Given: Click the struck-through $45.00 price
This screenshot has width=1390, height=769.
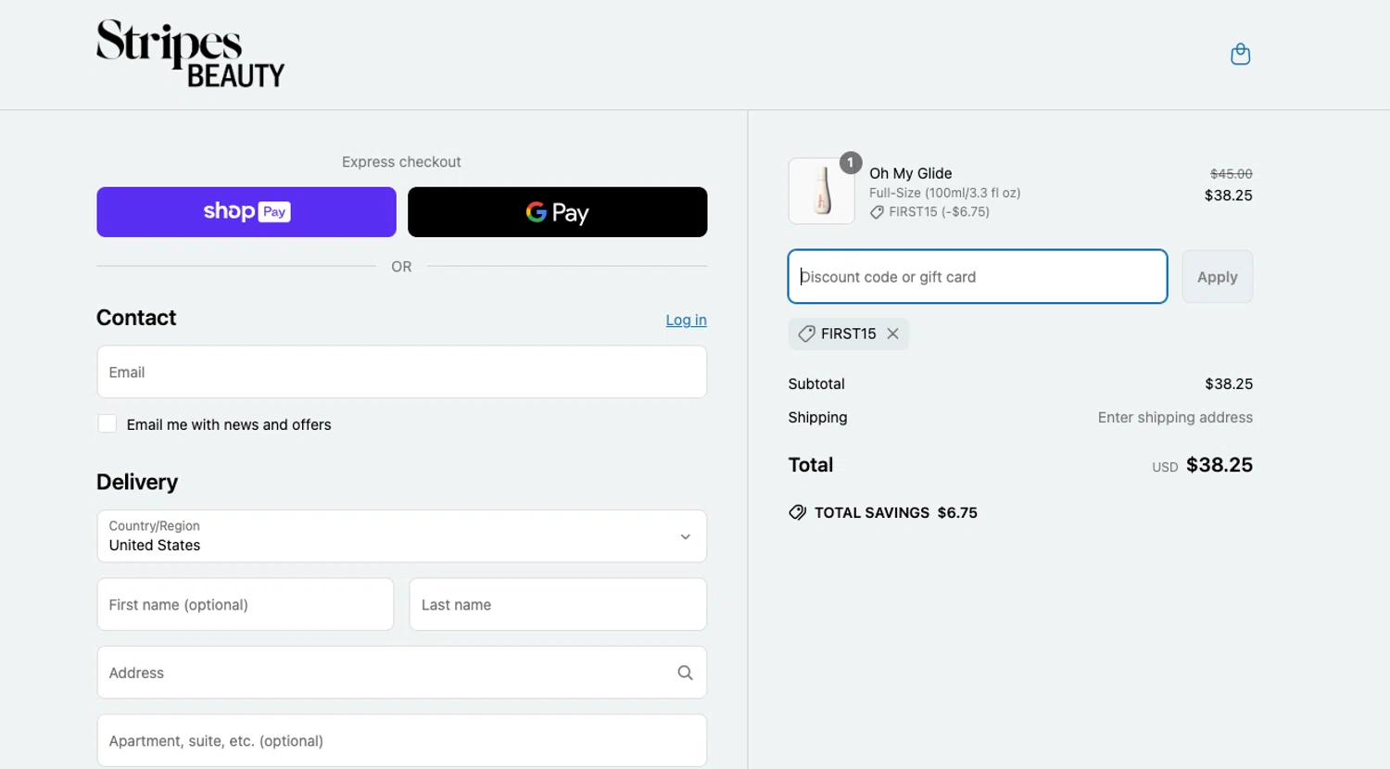Looking at the screenshot, I should coord(1231,173).
